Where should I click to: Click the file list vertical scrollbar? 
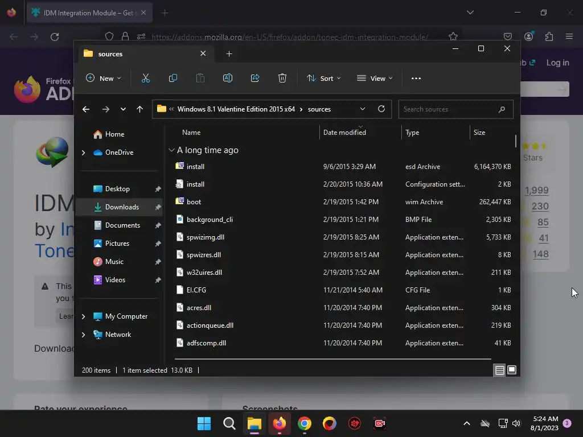coord(516,141)
